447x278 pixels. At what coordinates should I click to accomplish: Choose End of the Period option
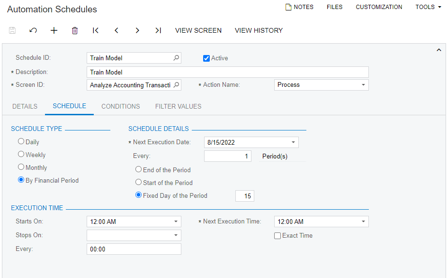point(138,169)
